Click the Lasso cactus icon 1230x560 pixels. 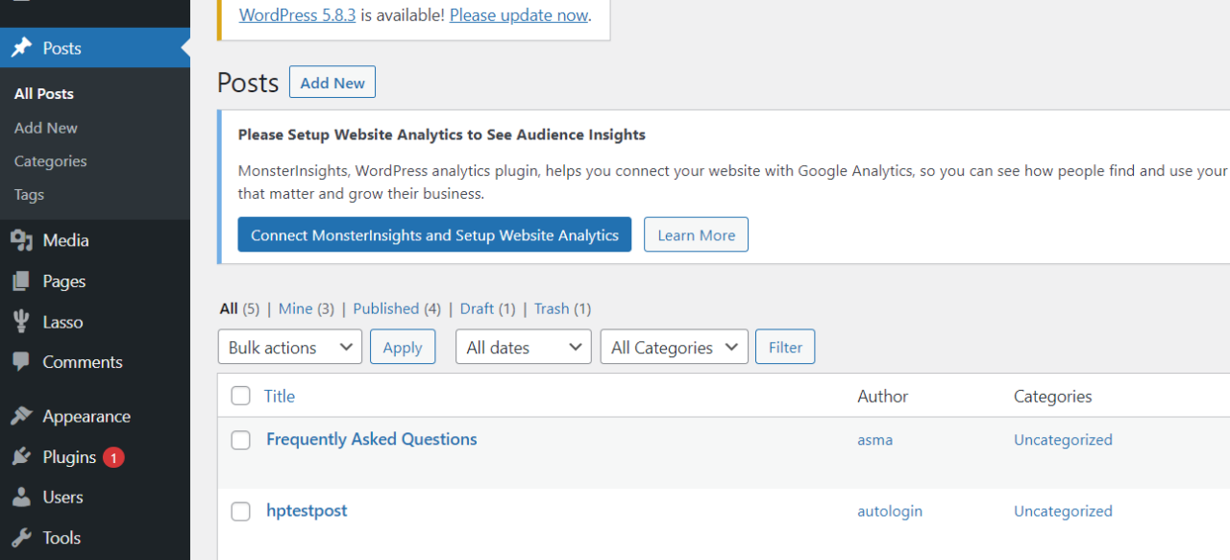(21, 322)
